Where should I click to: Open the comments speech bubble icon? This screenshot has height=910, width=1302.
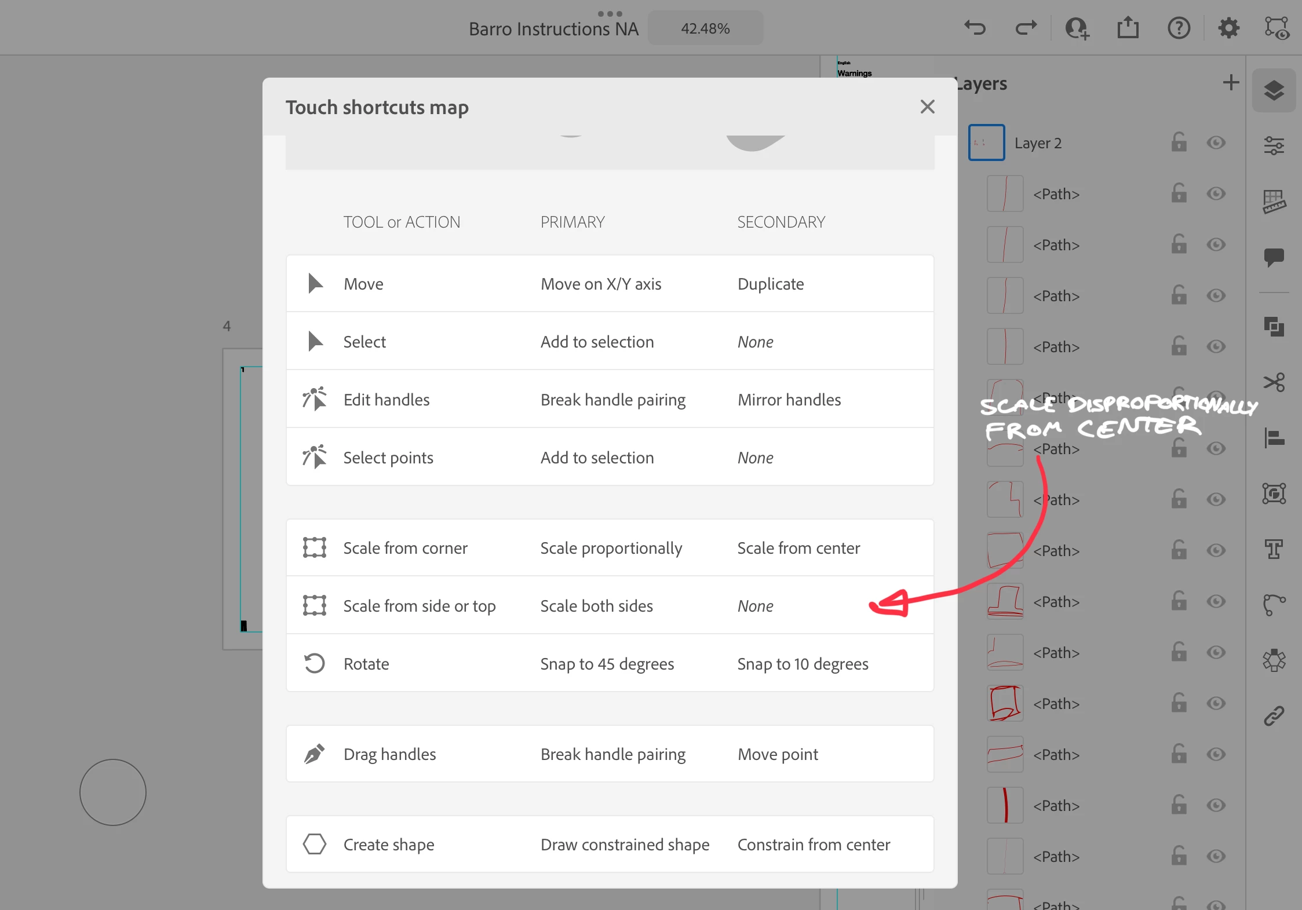tap(1274, 257)
